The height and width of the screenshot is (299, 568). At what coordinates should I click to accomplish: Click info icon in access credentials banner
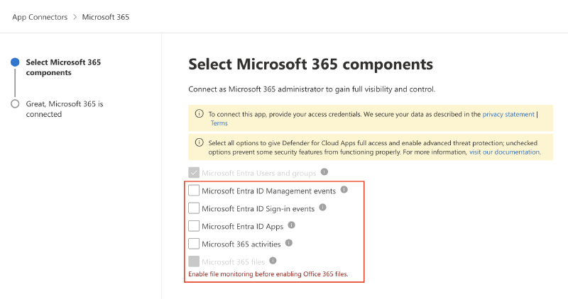[x=200, y=114]
